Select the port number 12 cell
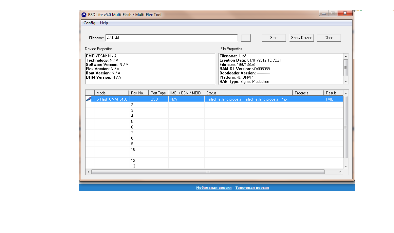Viewport: 394px width, 233px height. (x=139, y=160)
